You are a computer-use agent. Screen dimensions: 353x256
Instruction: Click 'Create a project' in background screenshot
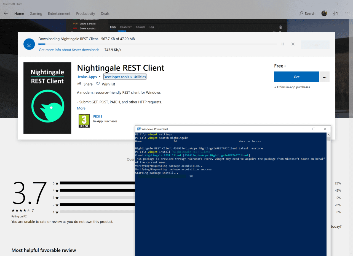[88, 24]
